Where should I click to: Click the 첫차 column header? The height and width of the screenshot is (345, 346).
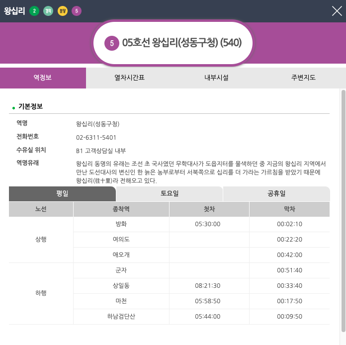209,209
